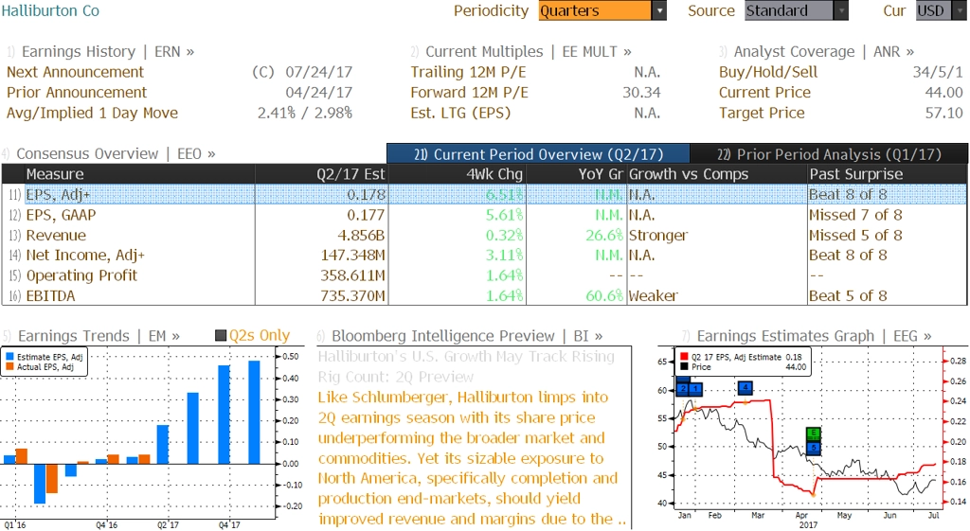Image resolution: width=970 pixels, height=531 pixels.
Task: Click the Target Price value 57.10
Action: click(944, 114)
